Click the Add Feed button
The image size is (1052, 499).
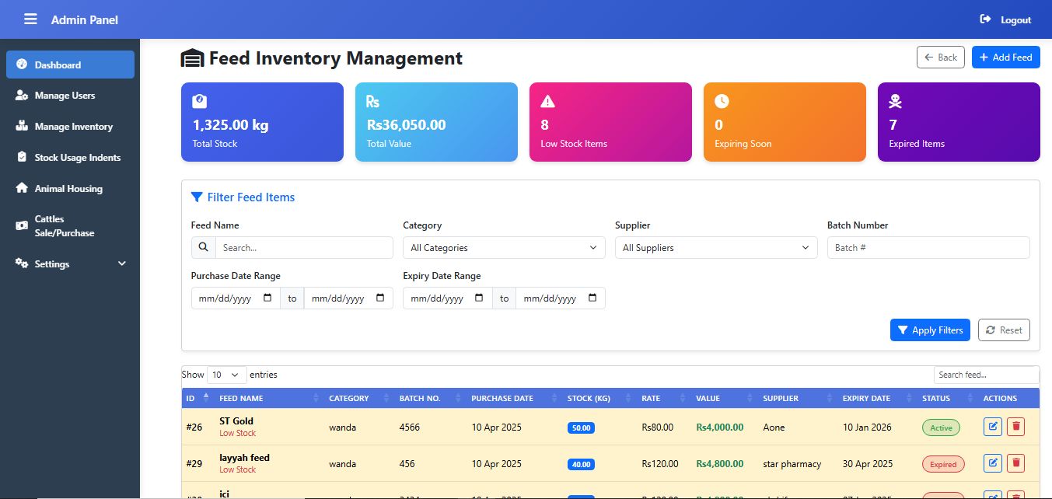pyautogui.click(x=1005, y=58)
